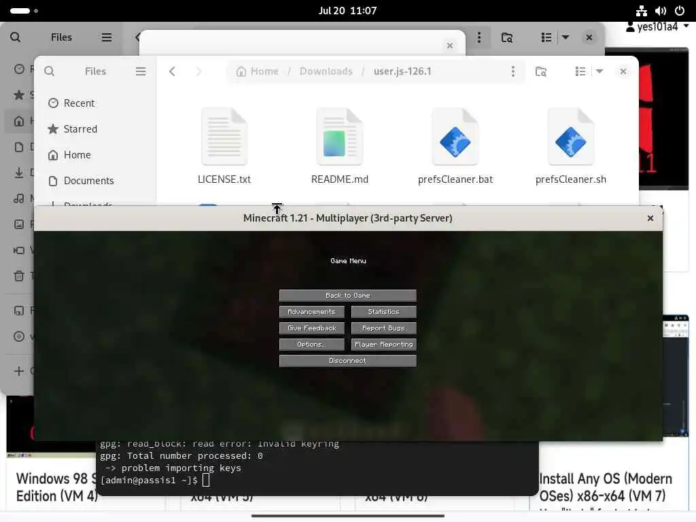The height and width of the screenshot is (522, 696).
Task: Click plus icon in back Files sidebar
Action: [19, 370]
